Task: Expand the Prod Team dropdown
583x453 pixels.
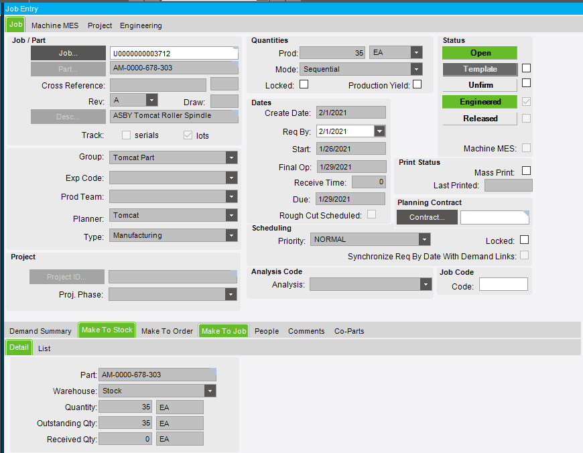Action: tap(231, 196)
